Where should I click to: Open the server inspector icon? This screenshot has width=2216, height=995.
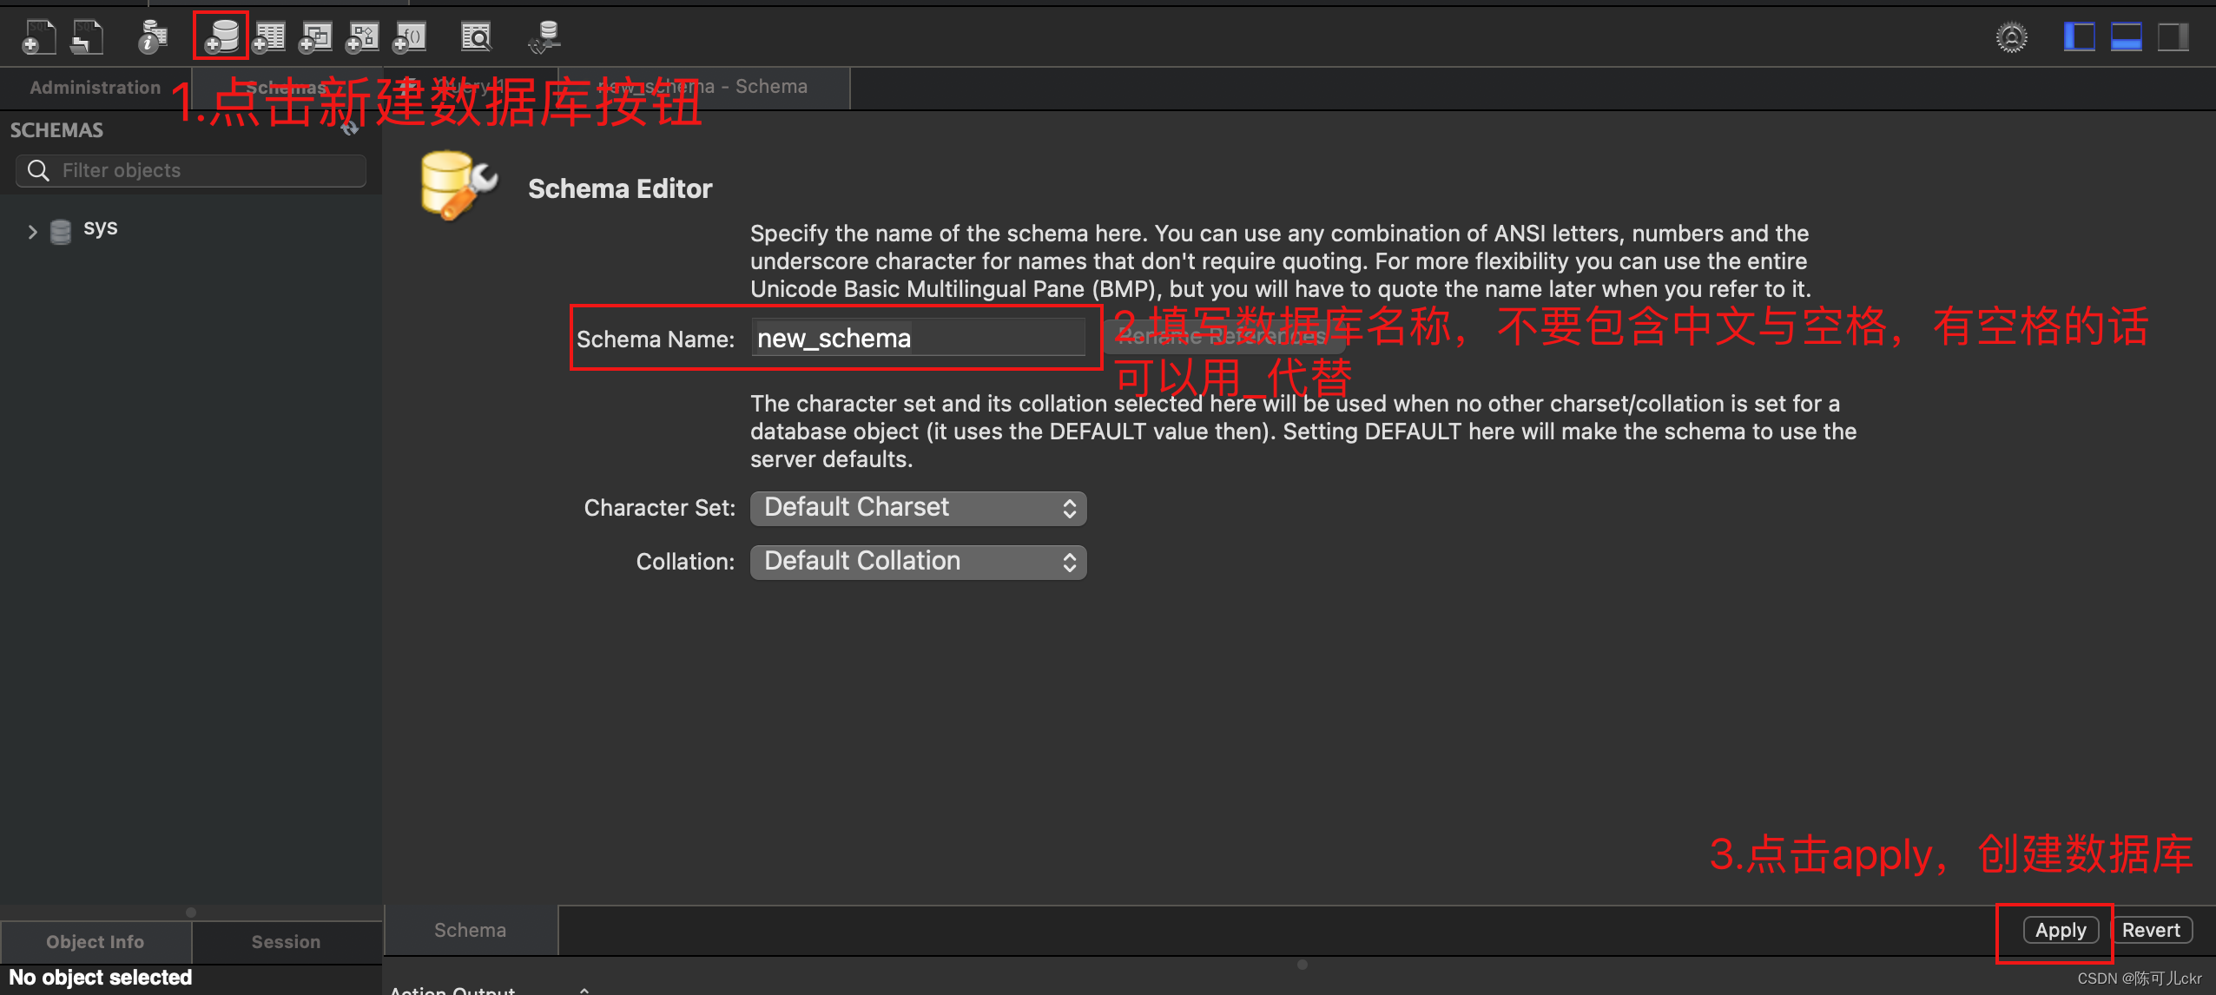(153, 37)
